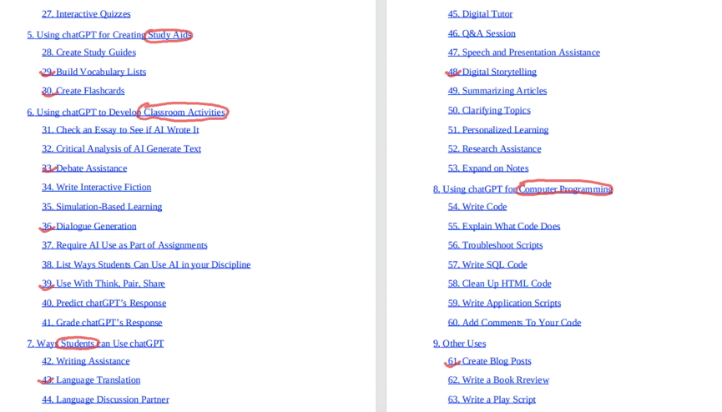The height and width of the screenshot is (412, 722).
Task: Go to '48. Digital Storytelling'
Action: pyautogui.click(x=492, y=72)
